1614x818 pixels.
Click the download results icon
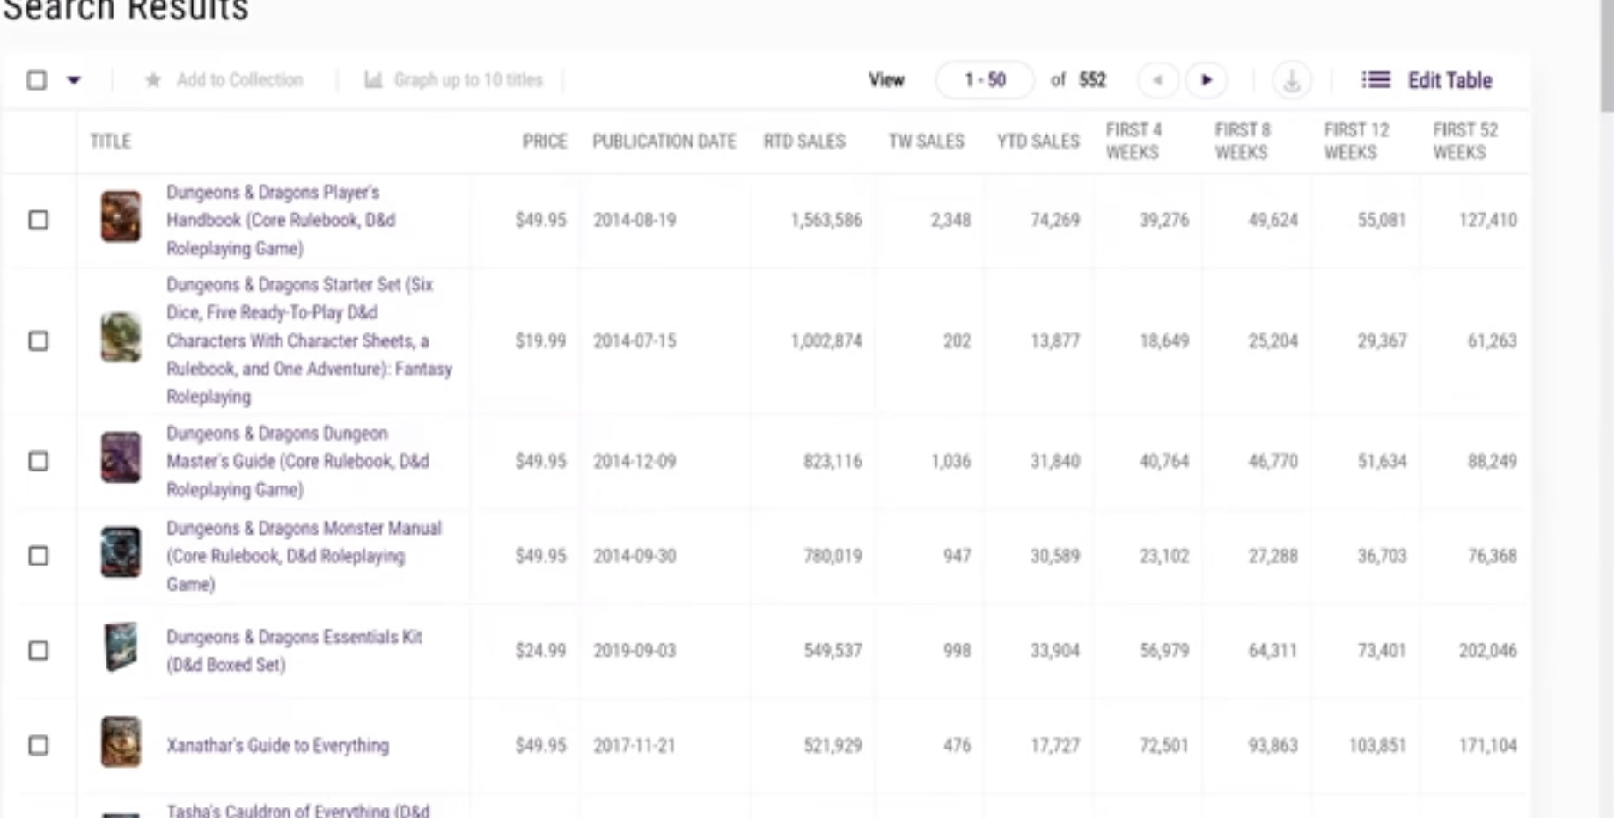(x=1291, y=80)
